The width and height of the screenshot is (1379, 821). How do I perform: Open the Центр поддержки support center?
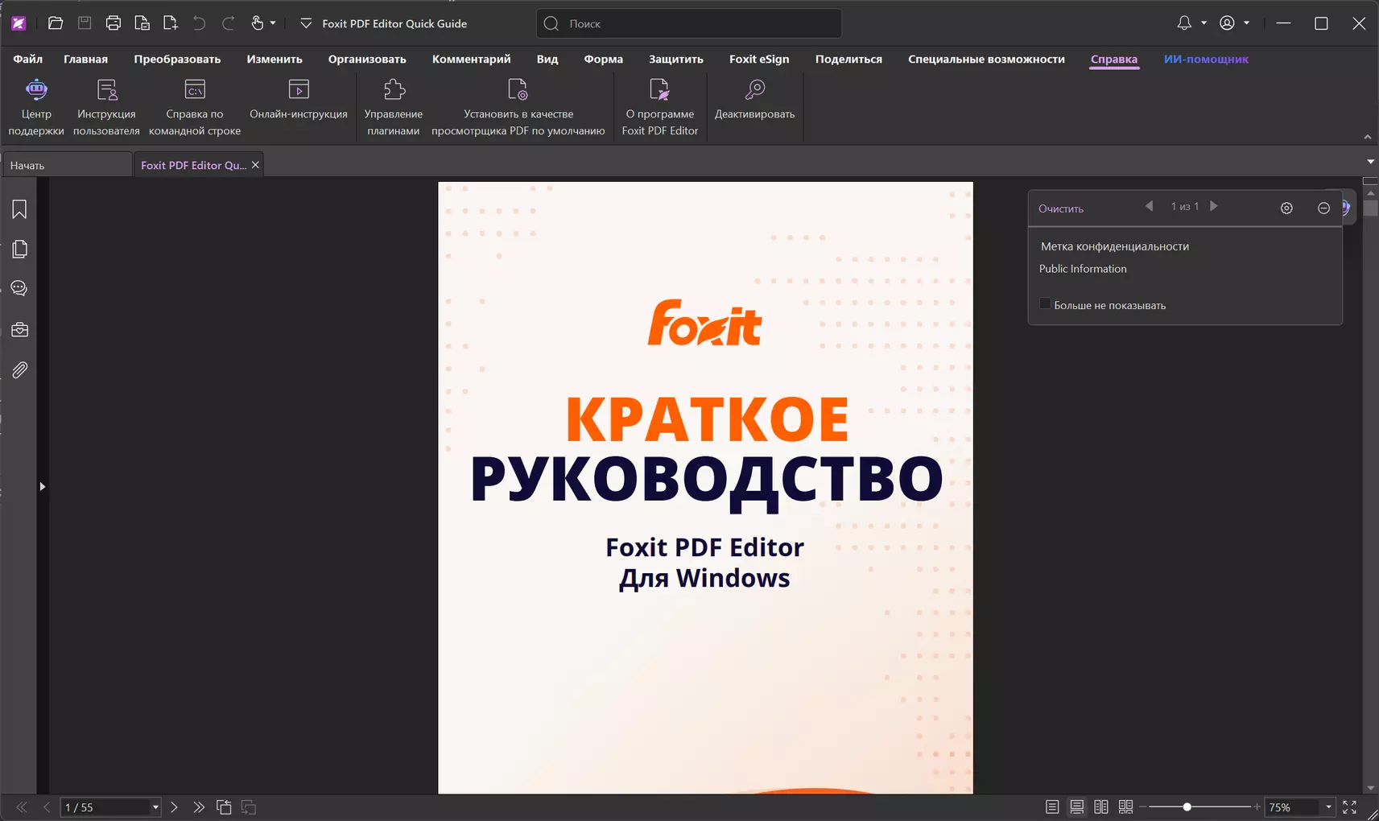pos(36,108)
